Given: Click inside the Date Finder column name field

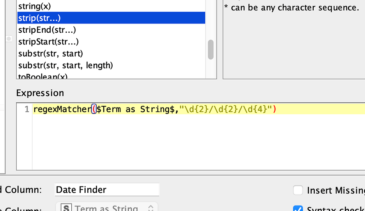Looking at the screenshot, I should [107, 189].
